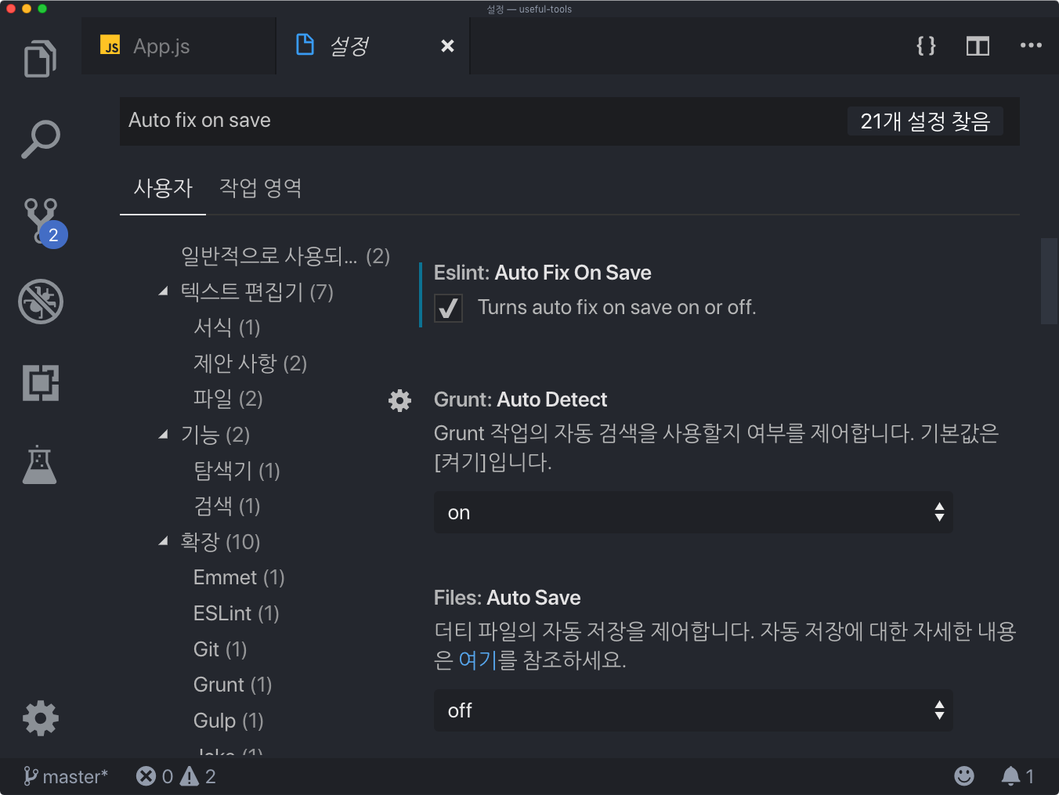Follow the 여기 link in Auto Save description
Screen dimensions: 1059x795
tap(478, 660)
